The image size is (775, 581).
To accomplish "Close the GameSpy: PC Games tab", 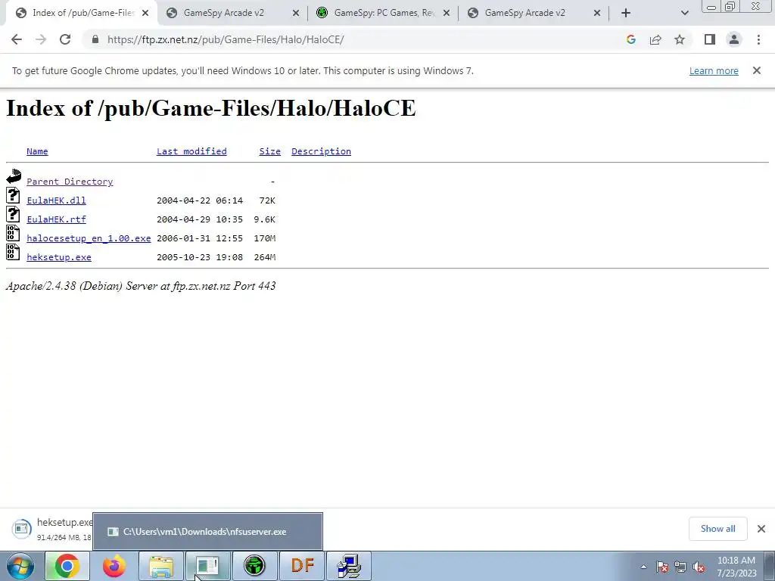I will tap(447, 13).
